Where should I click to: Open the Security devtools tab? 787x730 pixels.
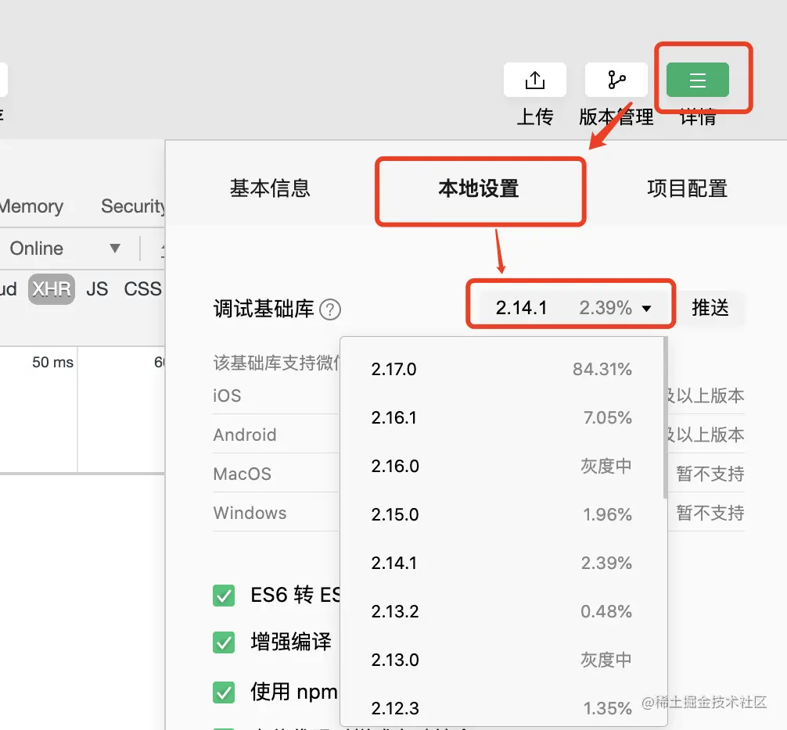click(132, 206)
